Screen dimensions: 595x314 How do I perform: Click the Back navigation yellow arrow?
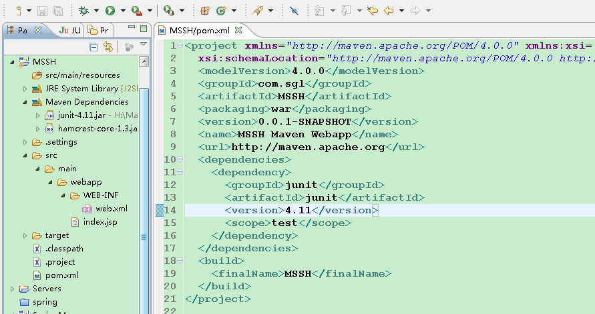[389, 11]
